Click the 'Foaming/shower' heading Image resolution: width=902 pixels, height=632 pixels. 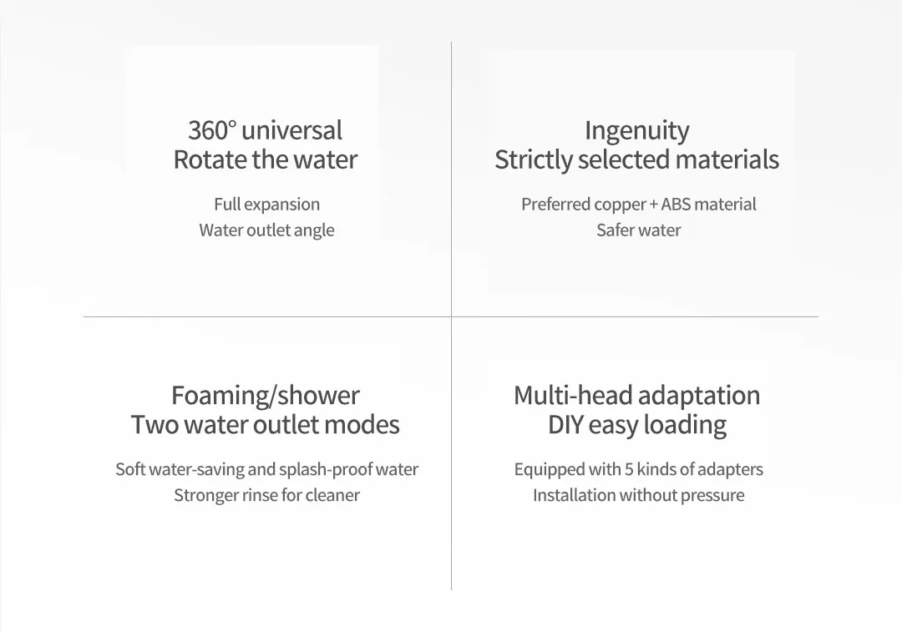pos(266,397)
